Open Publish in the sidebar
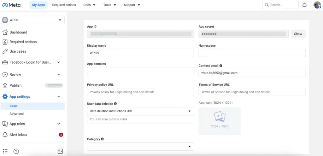The image size is (323, 156). click(15, 85)
